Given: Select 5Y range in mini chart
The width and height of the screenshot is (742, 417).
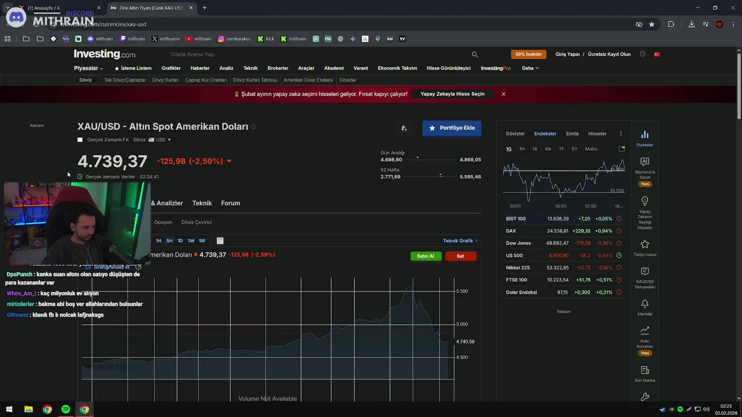Looking at the screenshot, I should coord(574,149).
